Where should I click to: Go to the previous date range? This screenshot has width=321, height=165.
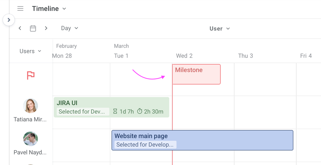tap(20, 28)
